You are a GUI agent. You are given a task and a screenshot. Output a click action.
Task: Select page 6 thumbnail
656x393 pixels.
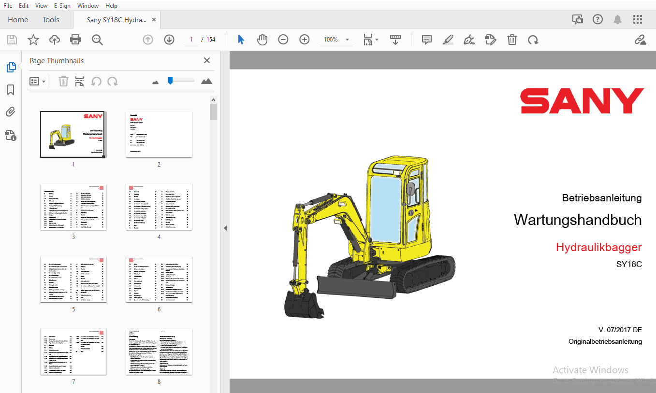tap(159, 280)
